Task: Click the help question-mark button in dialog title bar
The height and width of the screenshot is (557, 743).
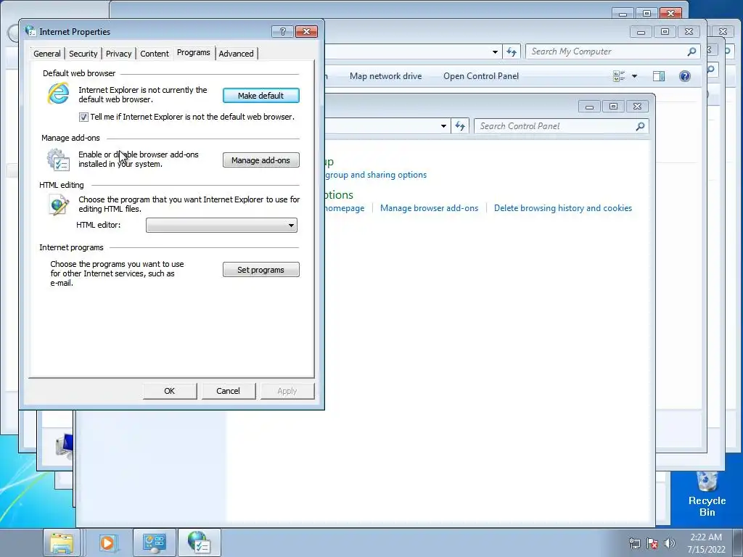Action: (282, 31)
